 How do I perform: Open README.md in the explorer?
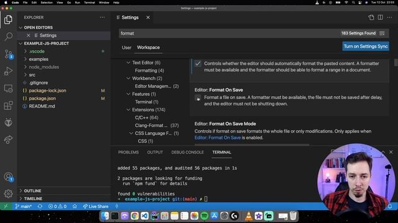coord(42,106)
